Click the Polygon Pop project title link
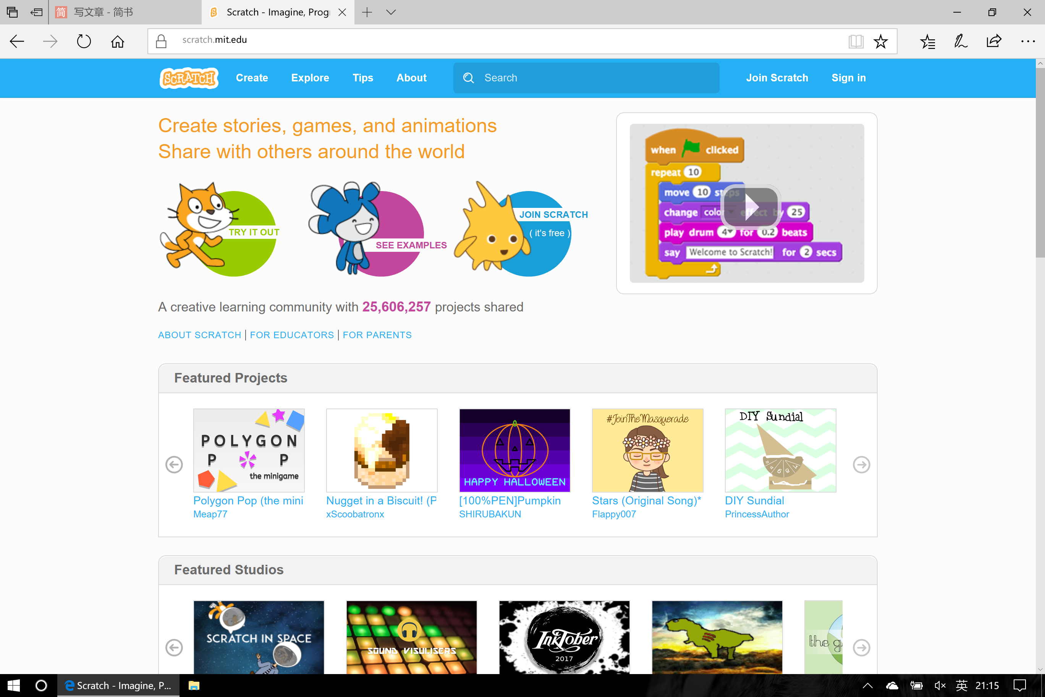 click(x=248, y=501)
